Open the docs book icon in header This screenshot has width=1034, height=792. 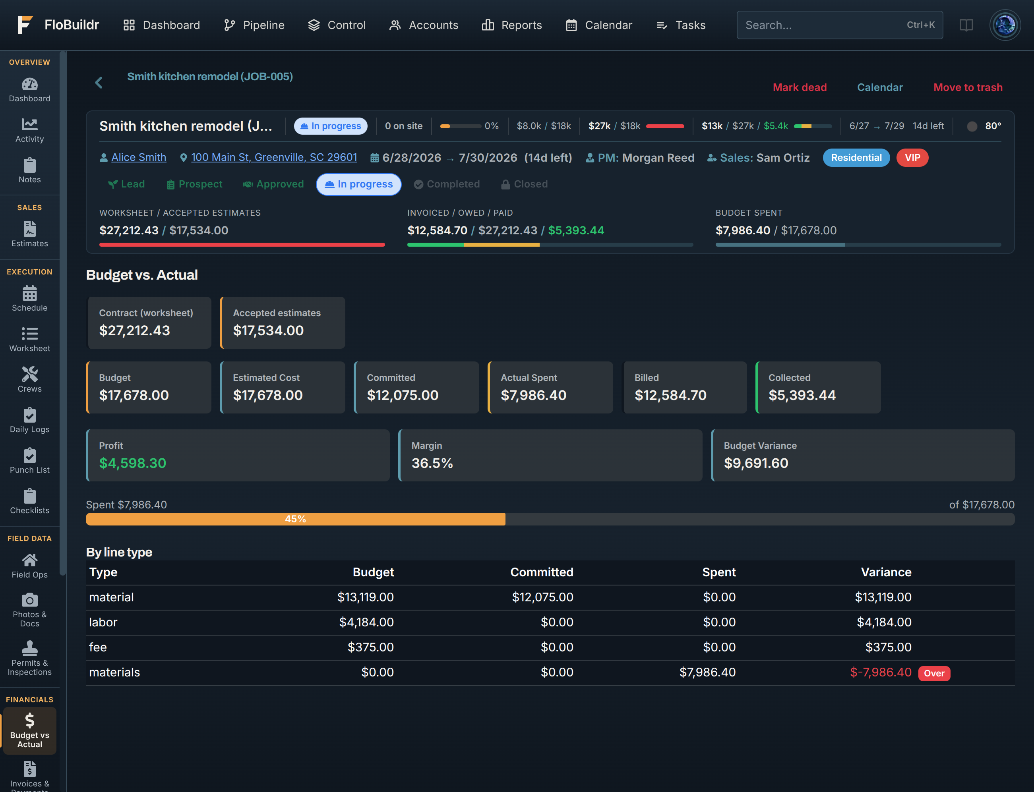point(966,25)
